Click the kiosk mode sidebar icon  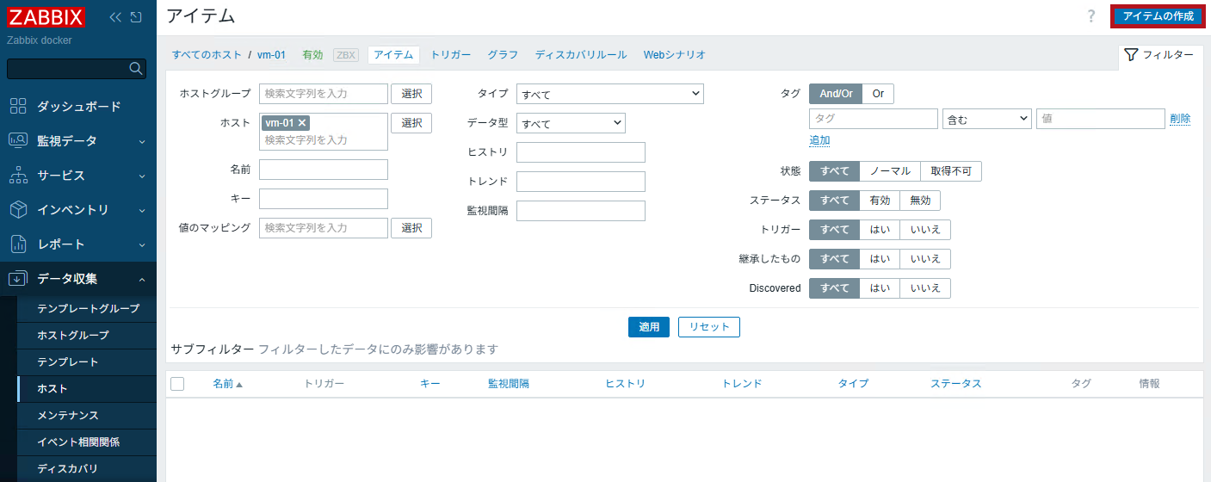[x=136, y=17]
